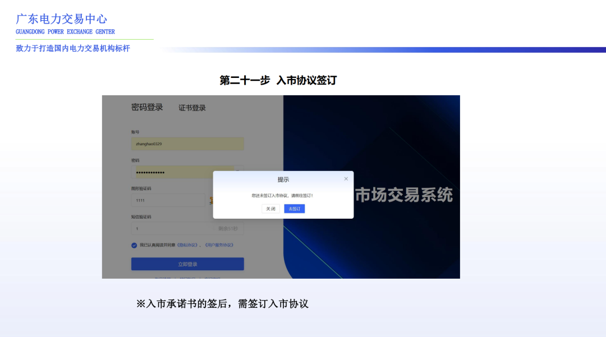Screen dimensions: 606x337
Task: Toggle the 我已认真阅读并同意 agreement checkbox
Action: tap(134, 245)
